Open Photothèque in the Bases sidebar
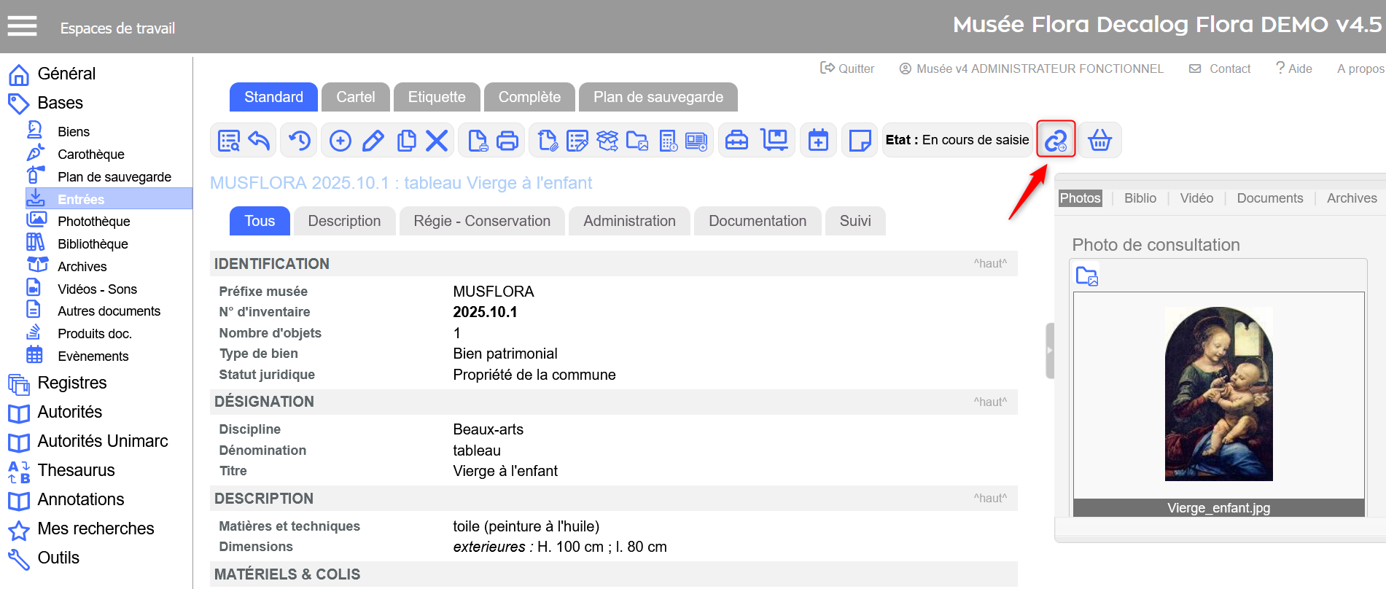The image size is (1386, 589). coord(93,222)
